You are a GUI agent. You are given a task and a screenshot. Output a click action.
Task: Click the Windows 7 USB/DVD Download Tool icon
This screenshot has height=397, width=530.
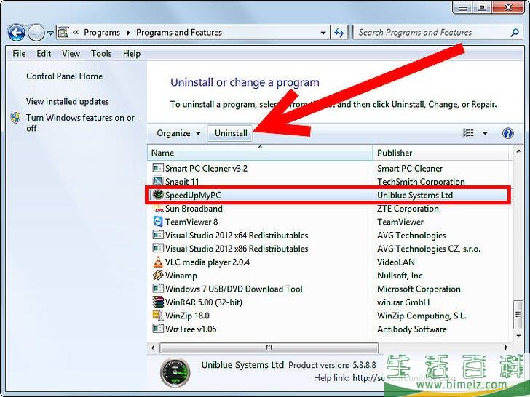158,288
